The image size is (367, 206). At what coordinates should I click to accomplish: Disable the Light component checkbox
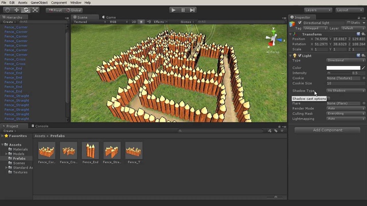coord(299,55)
